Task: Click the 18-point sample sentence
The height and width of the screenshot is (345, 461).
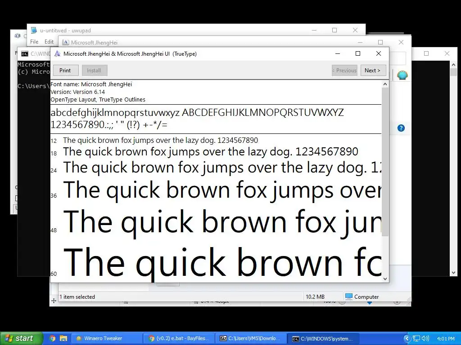Action: pos(211,152)
